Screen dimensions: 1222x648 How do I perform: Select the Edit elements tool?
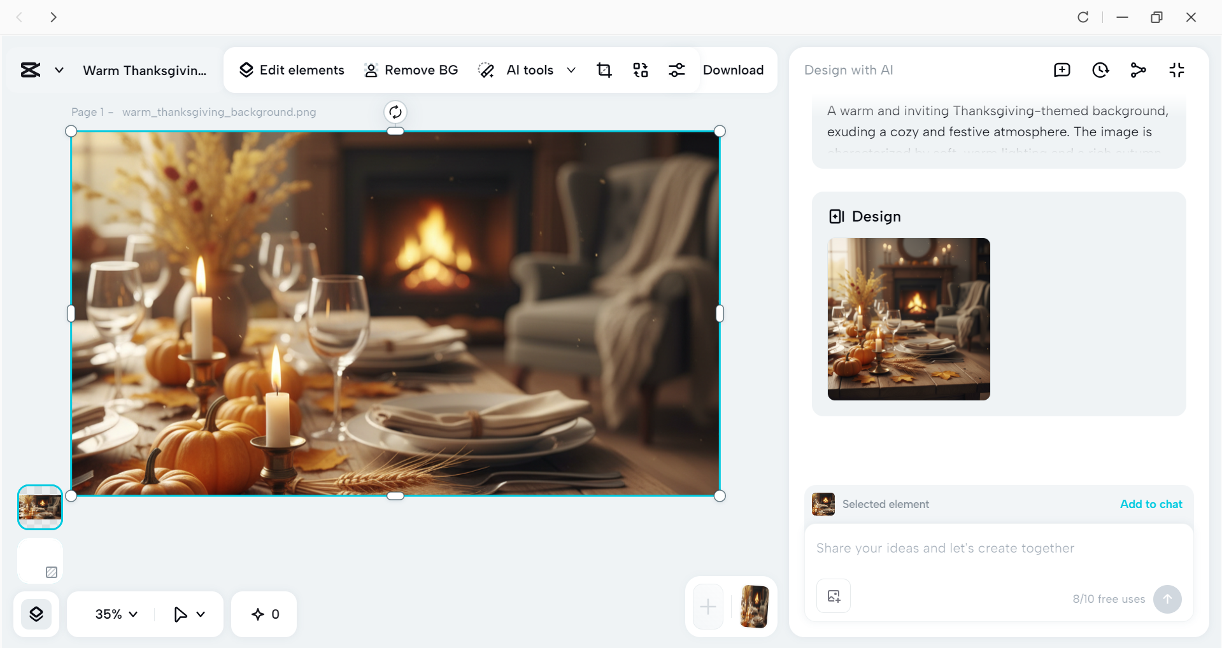(x=291, y=70)
